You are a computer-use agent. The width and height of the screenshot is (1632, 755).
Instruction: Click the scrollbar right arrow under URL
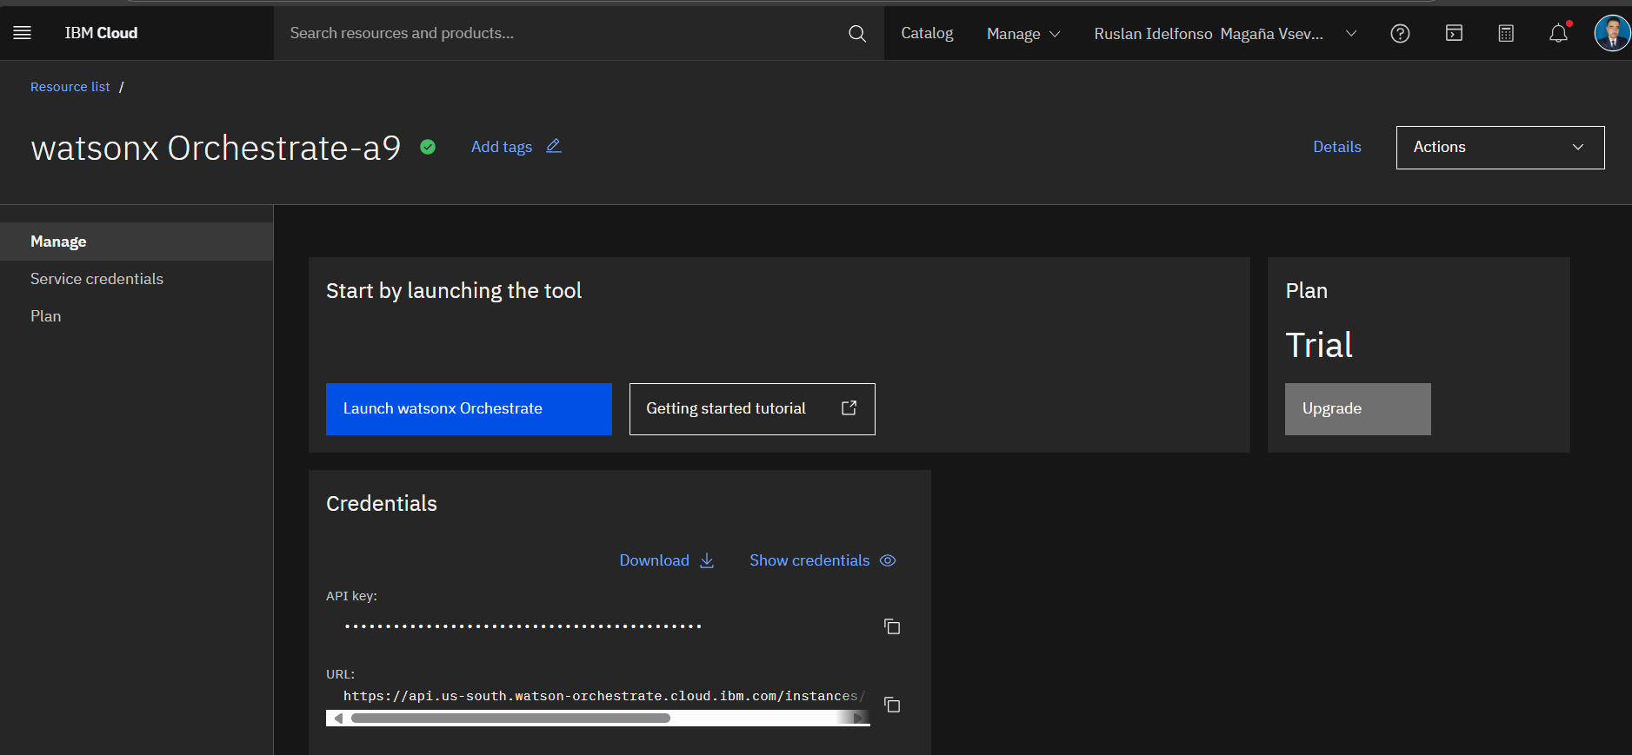tap(858, 719)
